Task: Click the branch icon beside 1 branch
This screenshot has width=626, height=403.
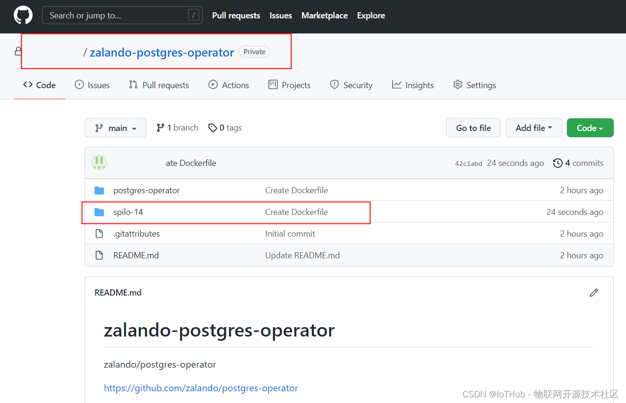Action: [x=161, y=128]
